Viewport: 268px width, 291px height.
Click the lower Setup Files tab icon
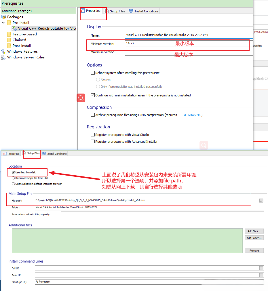[24, 153]
